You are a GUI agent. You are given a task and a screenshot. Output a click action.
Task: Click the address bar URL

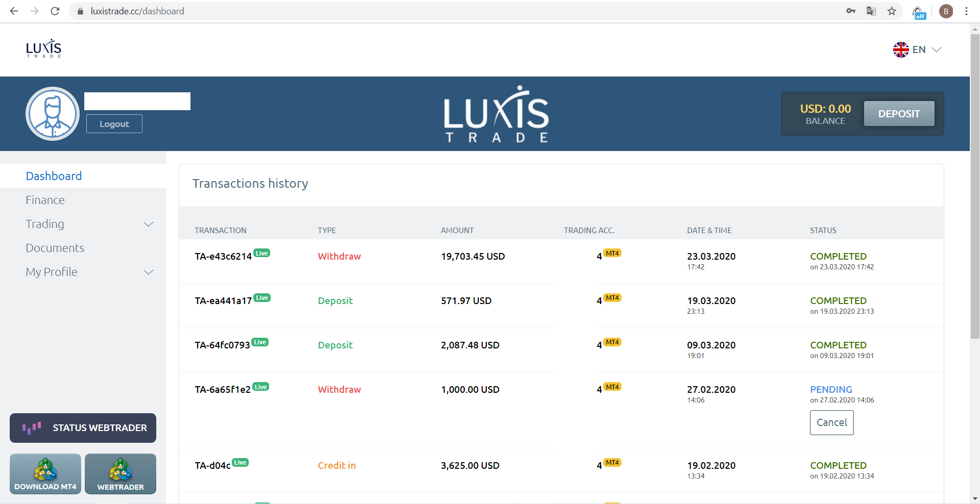coord(137,11)
